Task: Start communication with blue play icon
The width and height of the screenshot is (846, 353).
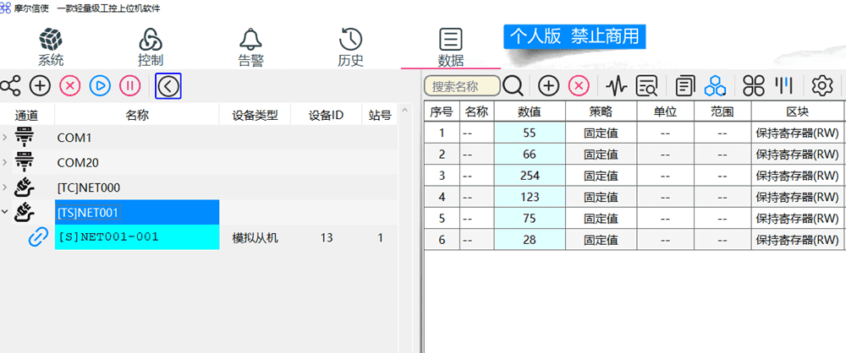Action: [x=100, y=85]
